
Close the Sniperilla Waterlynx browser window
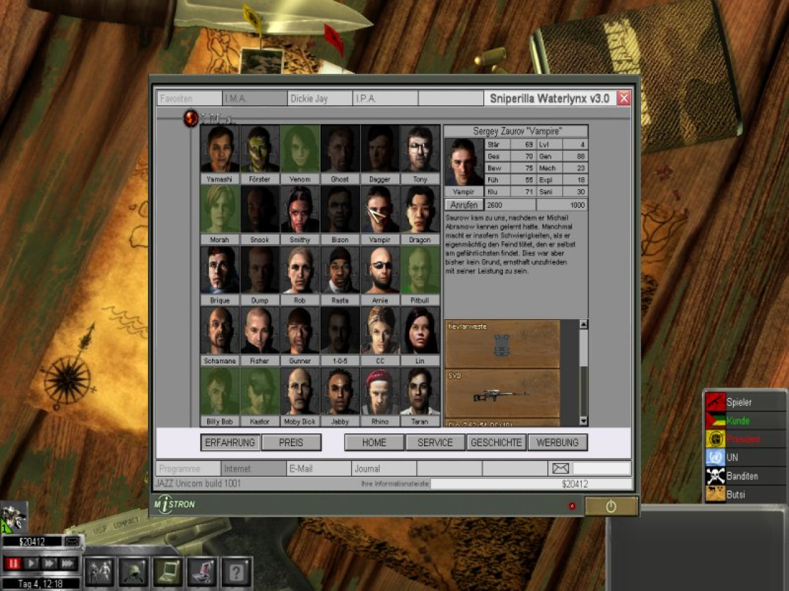pyautogui.click(x=624, y=98)
